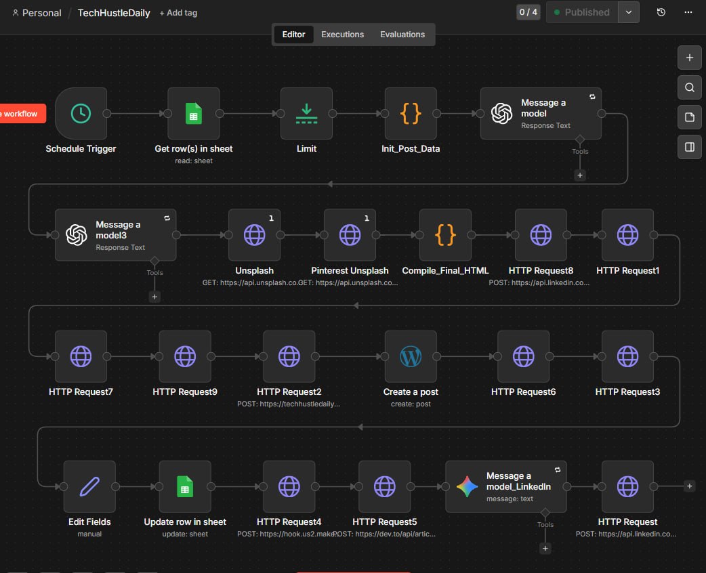Open the WordPress Create a post node
This screenshot has height=573, width=706.
click(x=411, y=356)
